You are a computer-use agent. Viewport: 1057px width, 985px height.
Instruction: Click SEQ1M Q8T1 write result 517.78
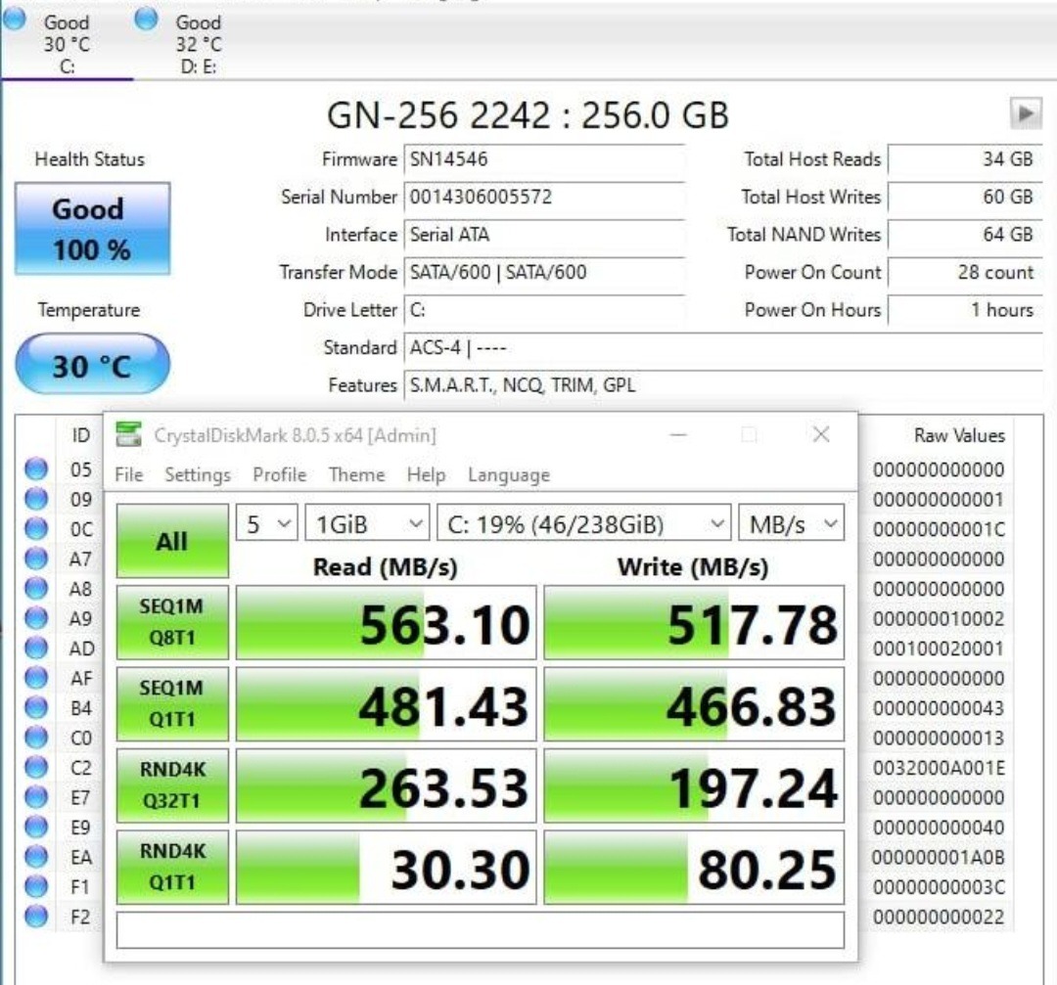[x=694, y=622]
